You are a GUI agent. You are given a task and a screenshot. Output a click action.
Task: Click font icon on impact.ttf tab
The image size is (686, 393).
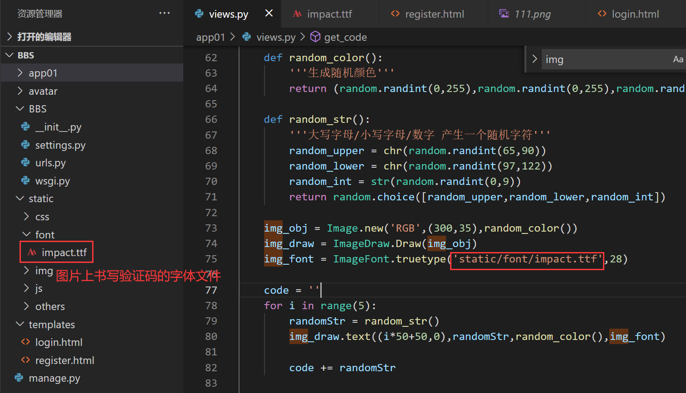[x=297, y=14]
